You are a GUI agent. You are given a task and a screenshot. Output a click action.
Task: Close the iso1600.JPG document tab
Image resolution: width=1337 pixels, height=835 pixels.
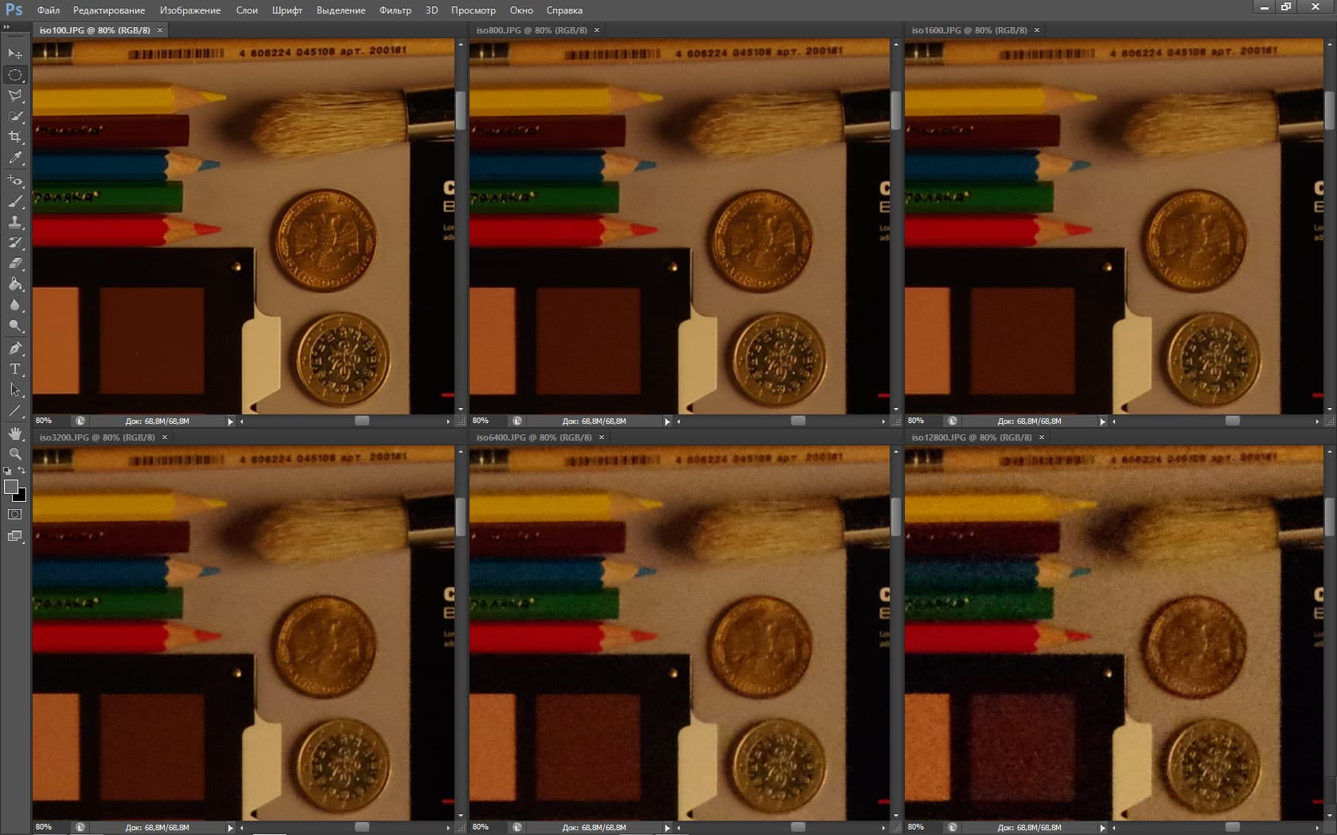tap(1037, 30)
